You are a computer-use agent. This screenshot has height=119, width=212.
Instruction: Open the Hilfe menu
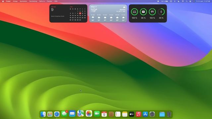[56, 1]
